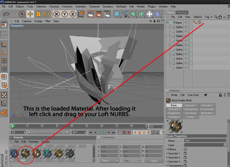
Task: Toggle Z axis lock
Action: [72, 14]
